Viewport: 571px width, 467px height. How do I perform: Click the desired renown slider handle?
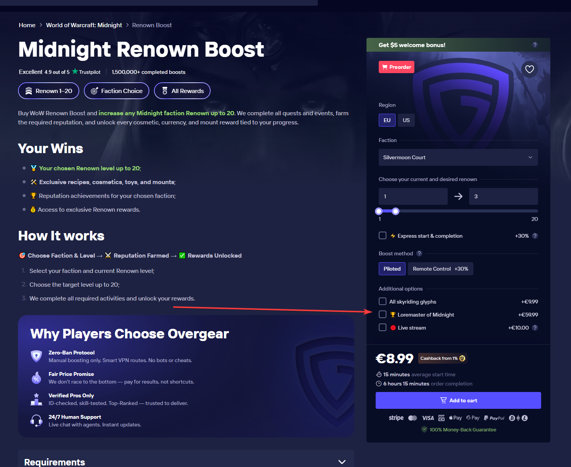click(396, 211)
